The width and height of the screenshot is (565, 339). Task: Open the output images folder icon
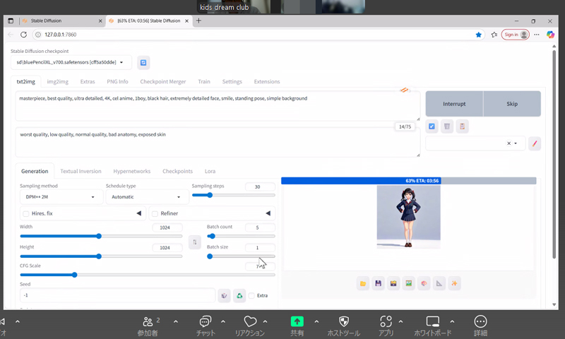363,283
